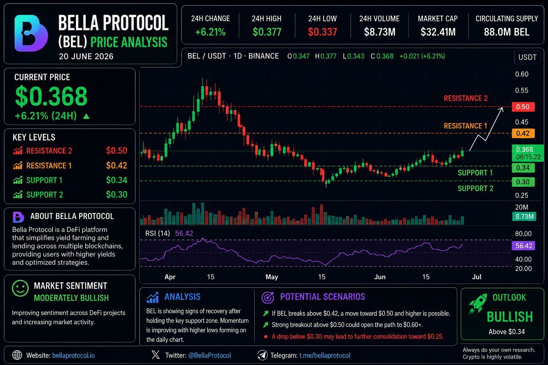Viewport: 548px width, 365px height.
Task: Click the Jun marker on the time axis
Action: click(380, 277)
